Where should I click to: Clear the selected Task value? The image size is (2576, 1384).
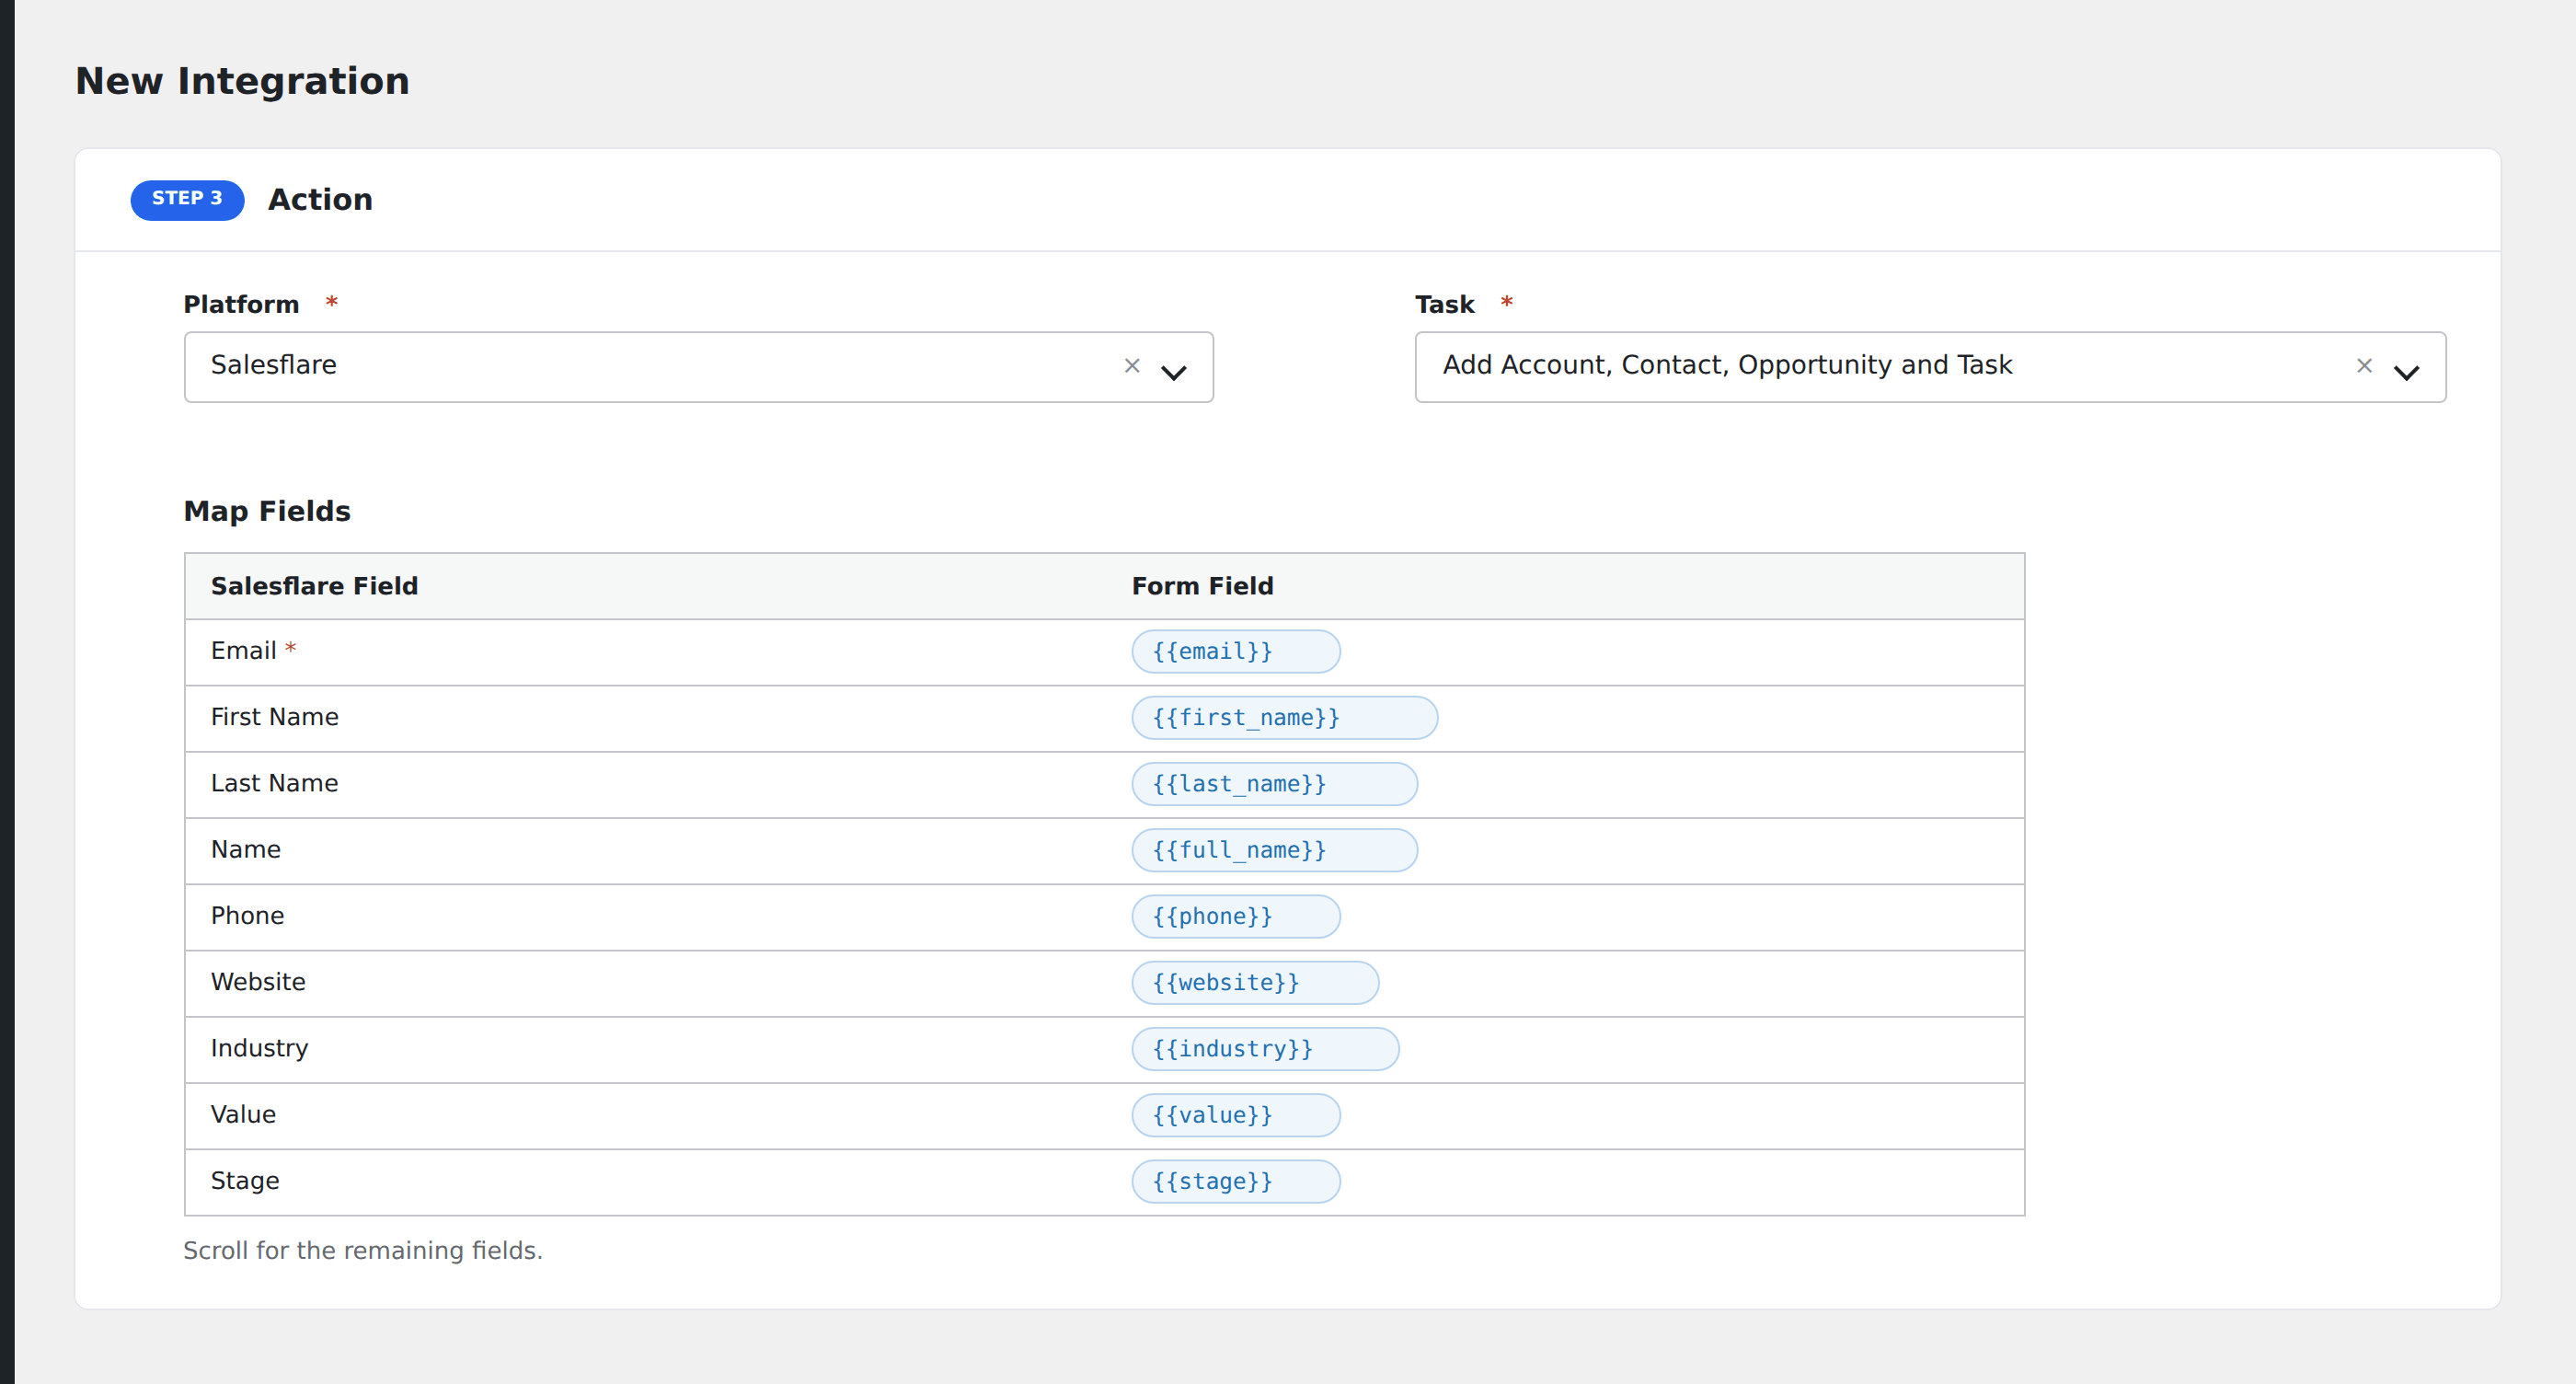point(2364,366)
